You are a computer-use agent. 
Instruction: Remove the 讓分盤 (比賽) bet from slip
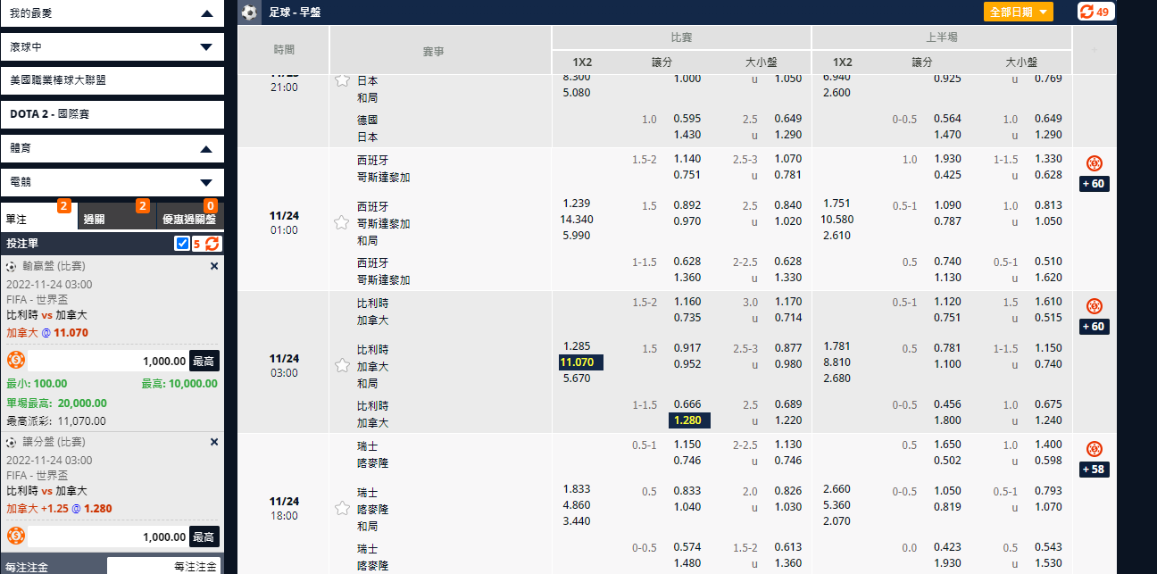[x=213, y=442]
